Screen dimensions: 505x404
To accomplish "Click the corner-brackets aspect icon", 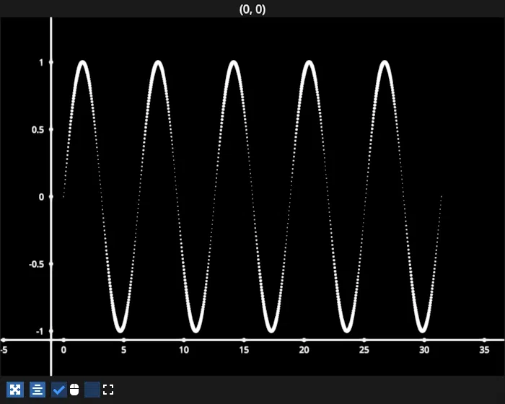I will tap(108, 390).
